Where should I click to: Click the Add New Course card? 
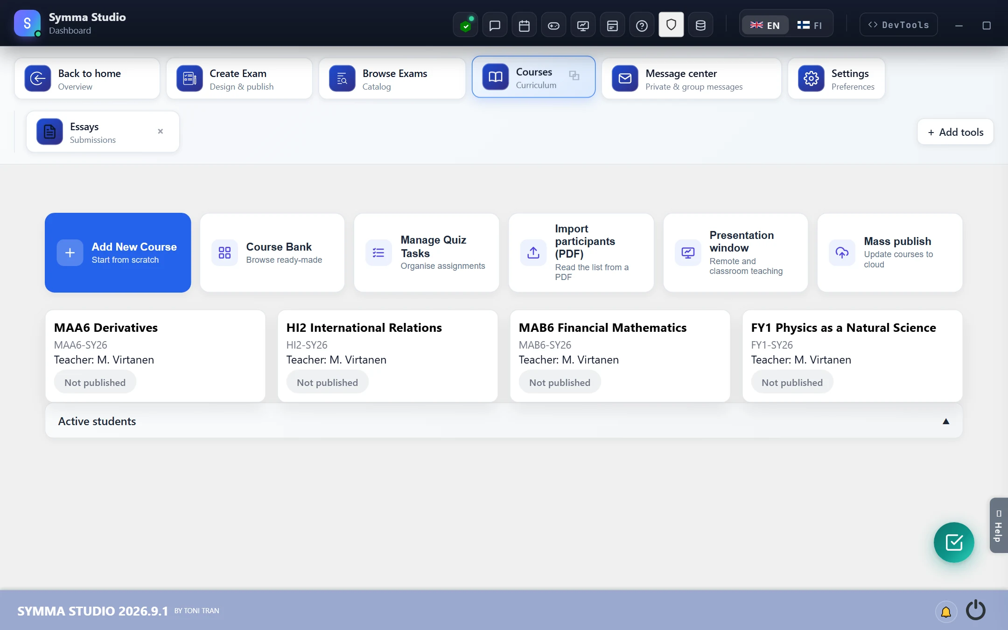point(118,253)
